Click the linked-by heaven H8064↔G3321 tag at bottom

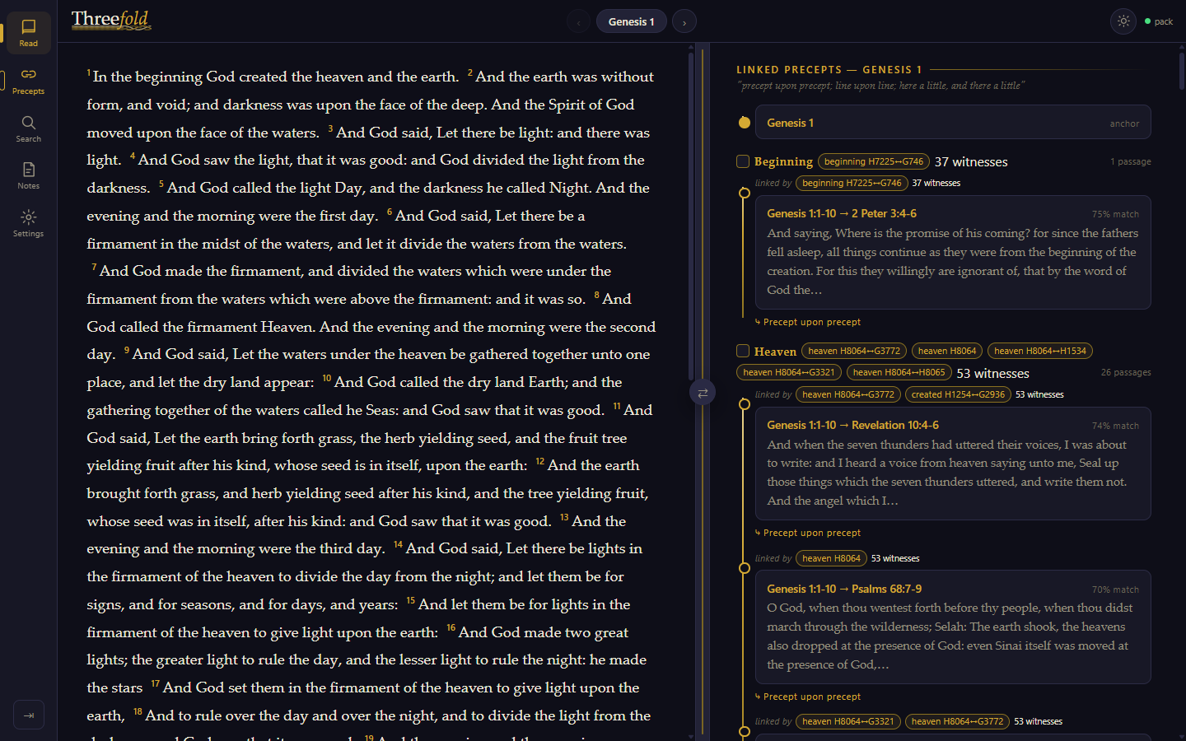tap(848, 721)
